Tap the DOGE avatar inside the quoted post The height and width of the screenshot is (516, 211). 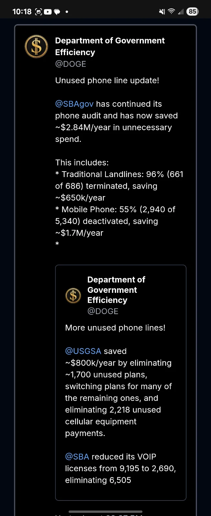(73, 295)
